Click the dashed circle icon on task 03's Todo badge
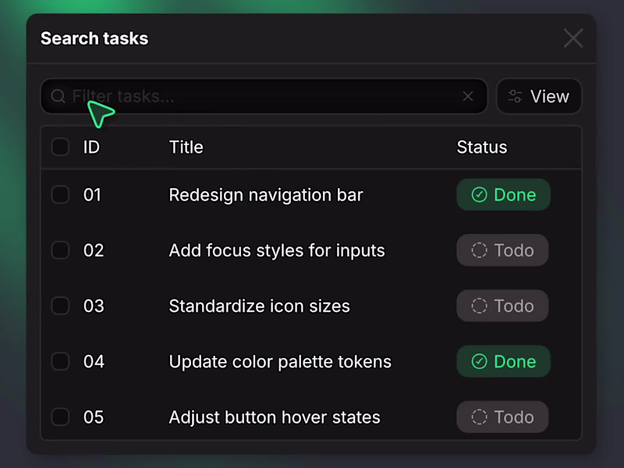This screenshot has width=624, height=468. pos(480,307)
